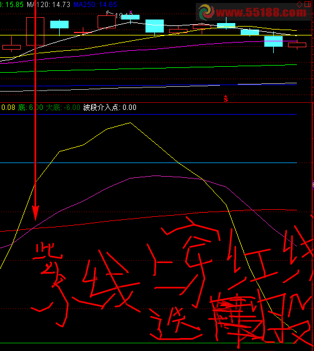Click the tall hollow red candlestick

[x=35, y=31]
